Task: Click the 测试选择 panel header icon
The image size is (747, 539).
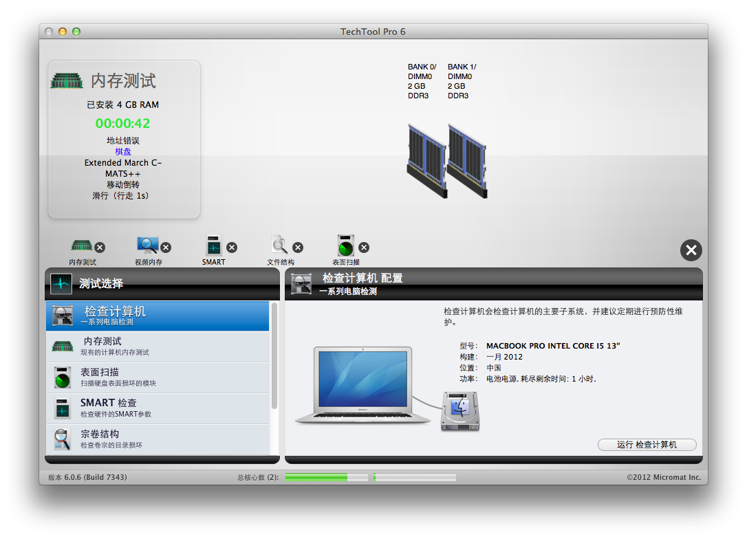Action: coord(61,284)
